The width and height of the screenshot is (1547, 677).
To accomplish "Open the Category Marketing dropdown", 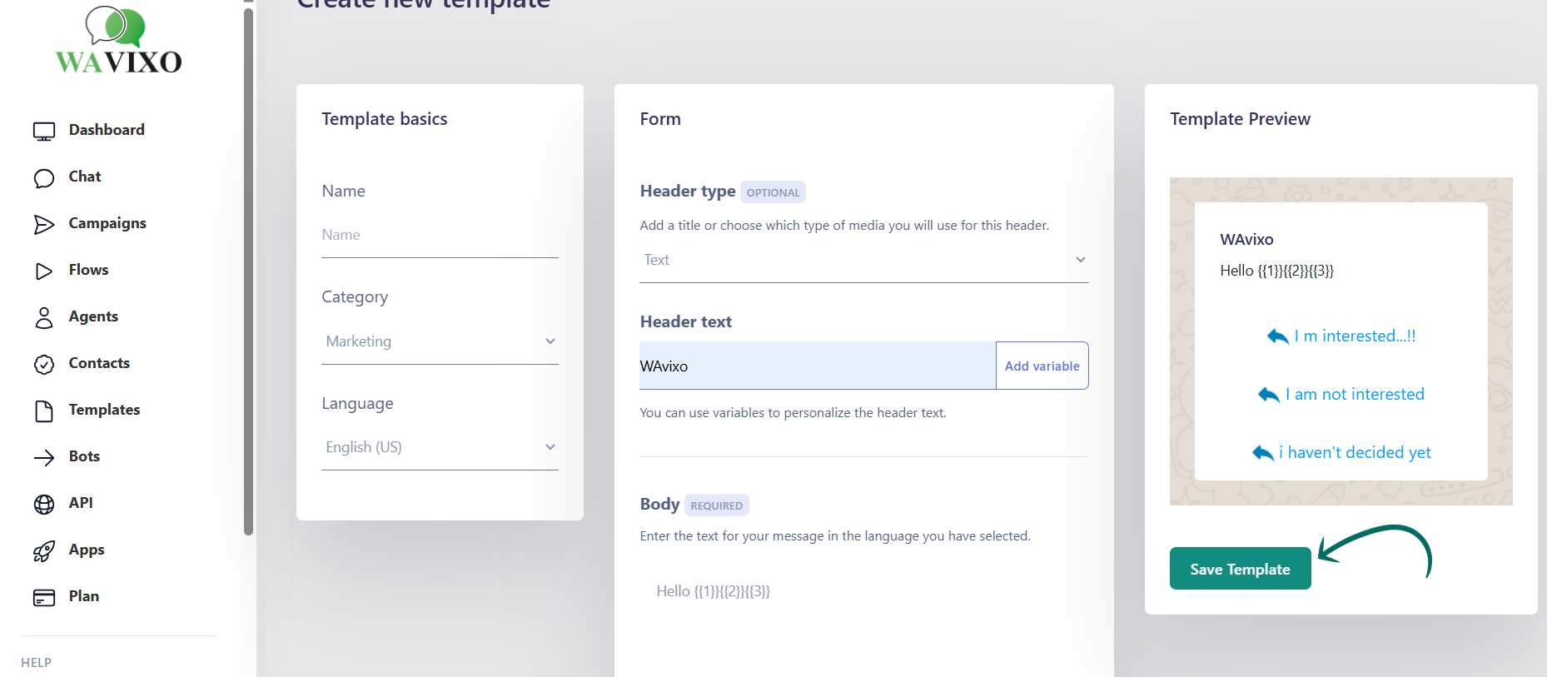I will (x=440, y=341).
